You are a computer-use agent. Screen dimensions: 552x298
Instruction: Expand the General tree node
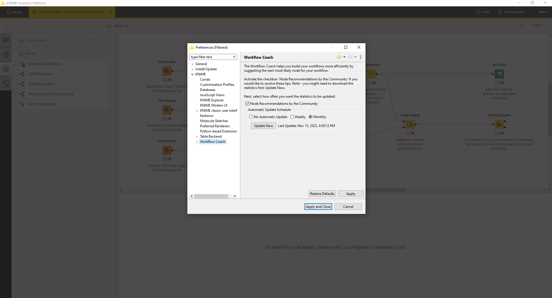[x=192, y=64]
